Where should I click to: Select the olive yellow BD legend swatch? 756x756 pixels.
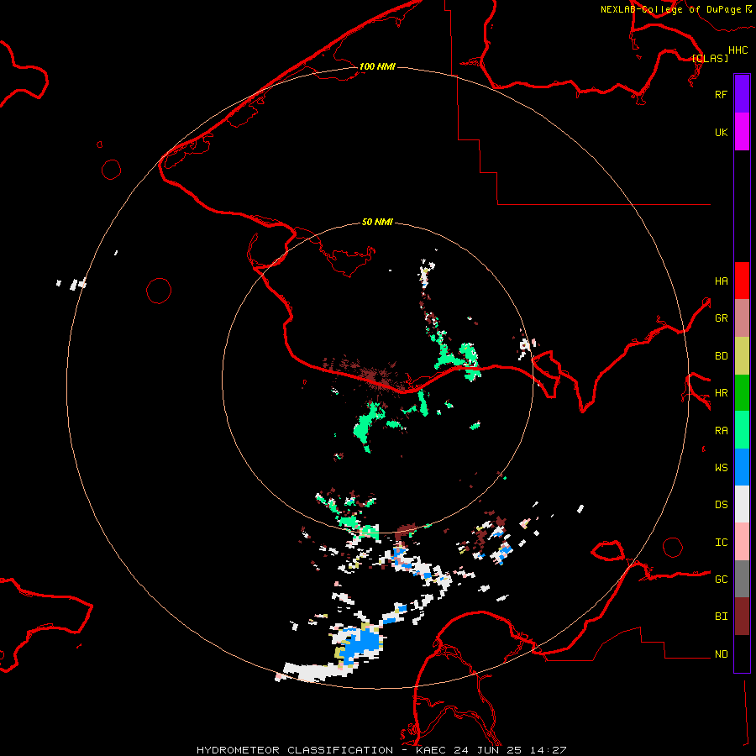[742, 356]
